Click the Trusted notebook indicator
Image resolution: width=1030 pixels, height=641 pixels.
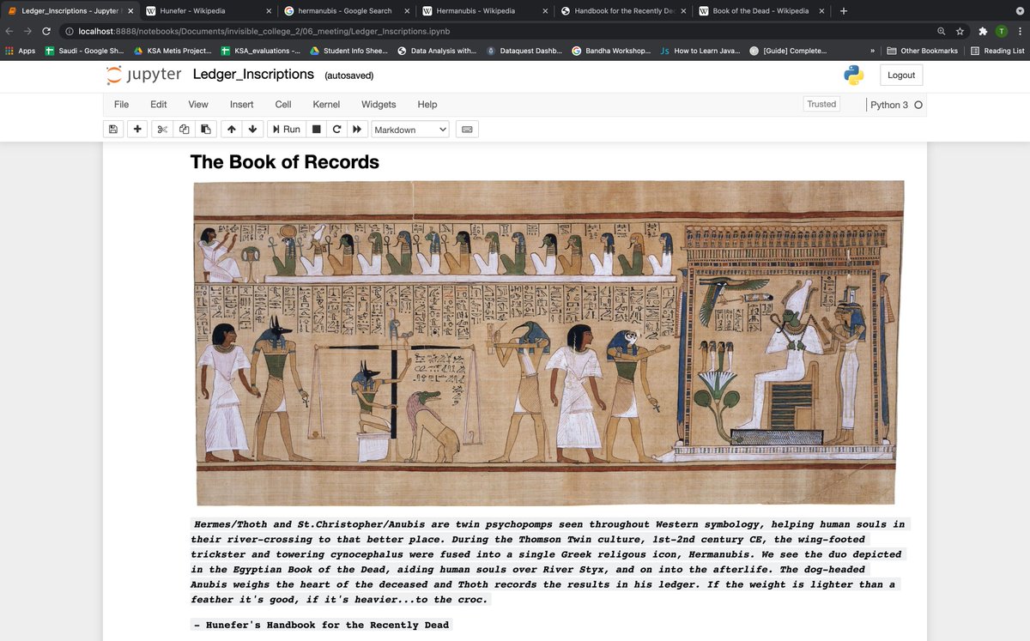pyautogui.click(x=821, y=105)
